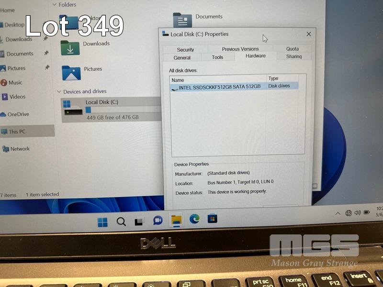Select INTEL SSDSCKKF512G8 disk drive entry
This screenshot has height=287, width=383.
click(219, 87)
